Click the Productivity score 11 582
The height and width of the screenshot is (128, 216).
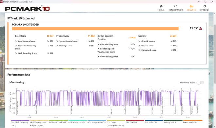[x=91, y=36]
